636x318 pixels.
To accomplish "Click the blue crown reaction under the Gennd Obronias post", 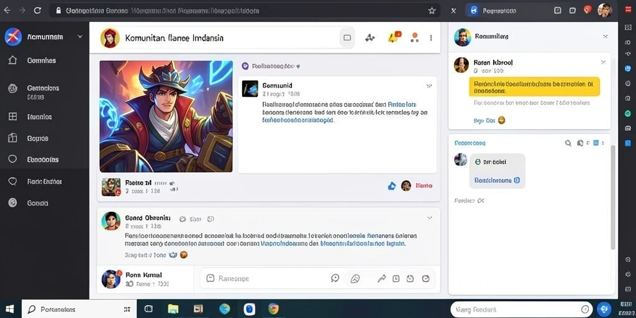I will click(x=173, y=255).
